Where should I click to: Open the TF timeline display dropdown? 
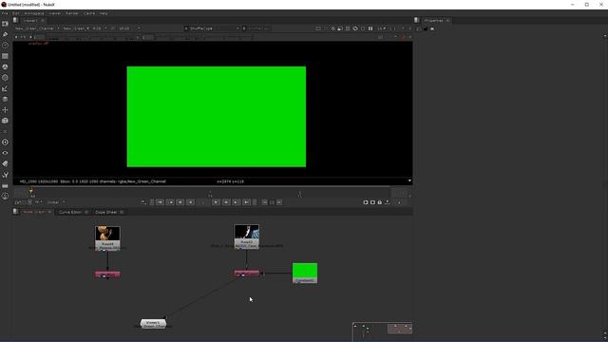pos(39,202)
